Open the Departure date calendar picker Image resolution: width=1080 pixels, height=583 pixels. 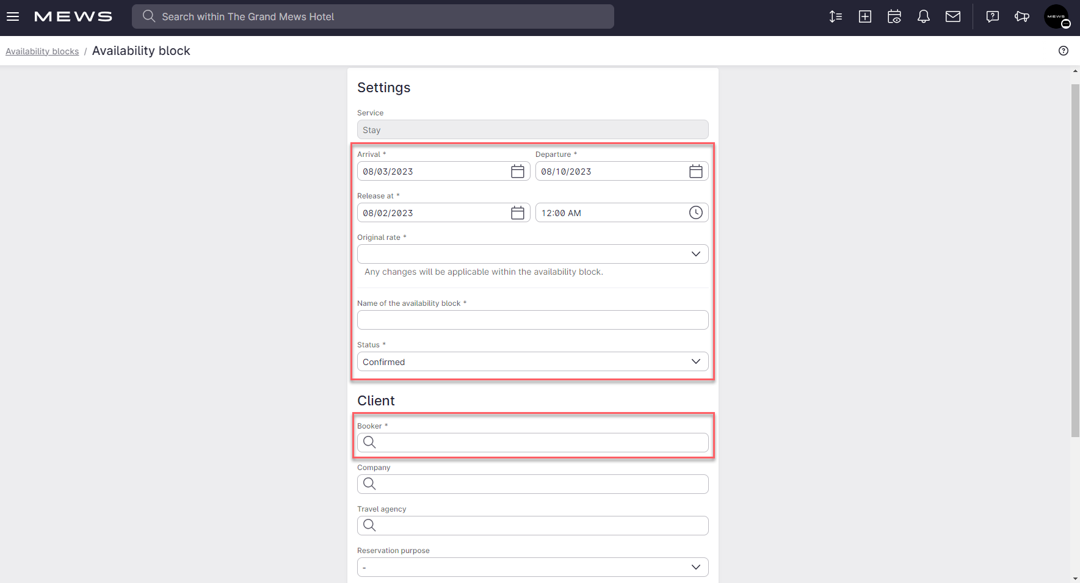695,171
